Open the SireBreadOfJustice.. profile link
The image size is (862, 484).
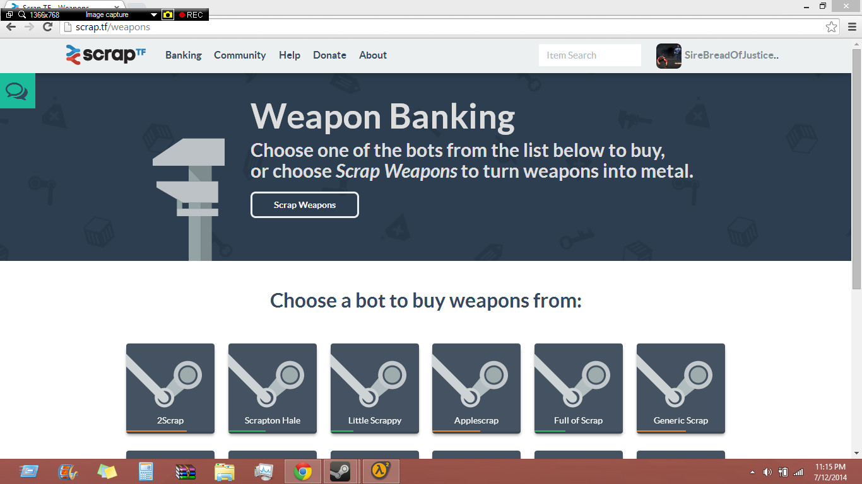[731, 55]
